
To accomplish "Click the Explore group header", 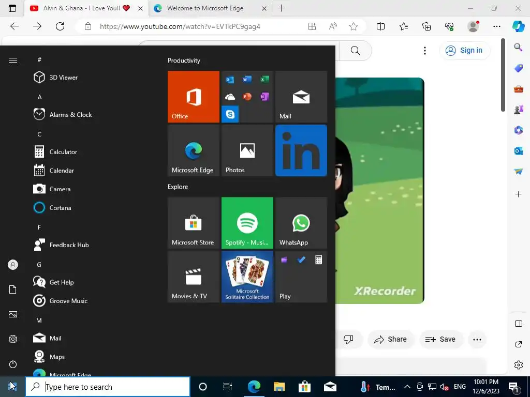I will (x=178, y=187).
